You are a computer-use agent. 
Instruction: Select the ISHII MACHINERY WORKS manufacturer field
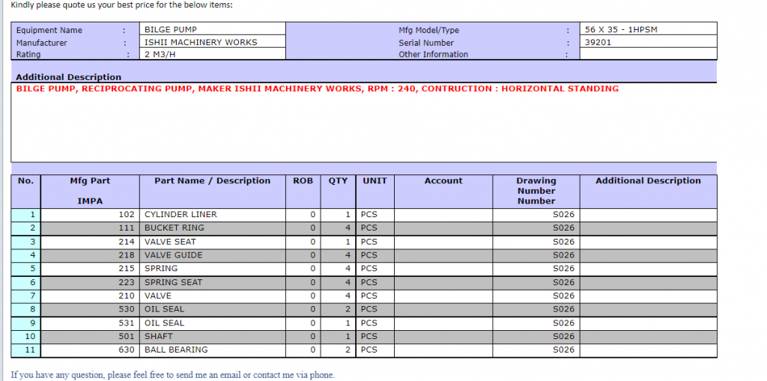pyautogui.click(x=200, y=42)
